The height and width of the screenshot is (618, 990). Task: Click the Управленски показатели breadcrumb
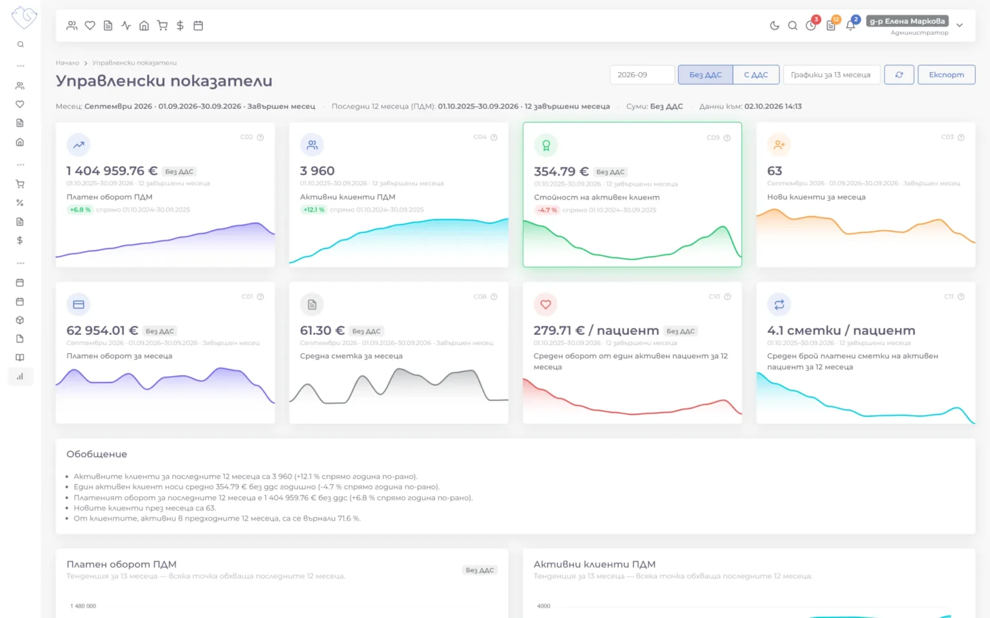click(134, 63)
